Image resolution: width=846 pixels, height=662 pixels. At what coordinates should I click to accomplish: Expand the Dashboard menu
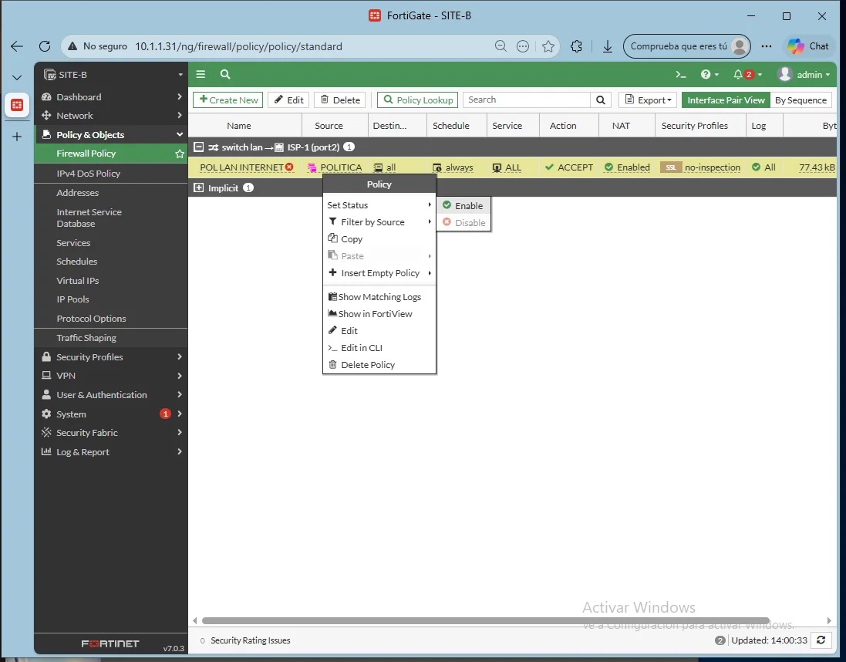click(111, 97)
